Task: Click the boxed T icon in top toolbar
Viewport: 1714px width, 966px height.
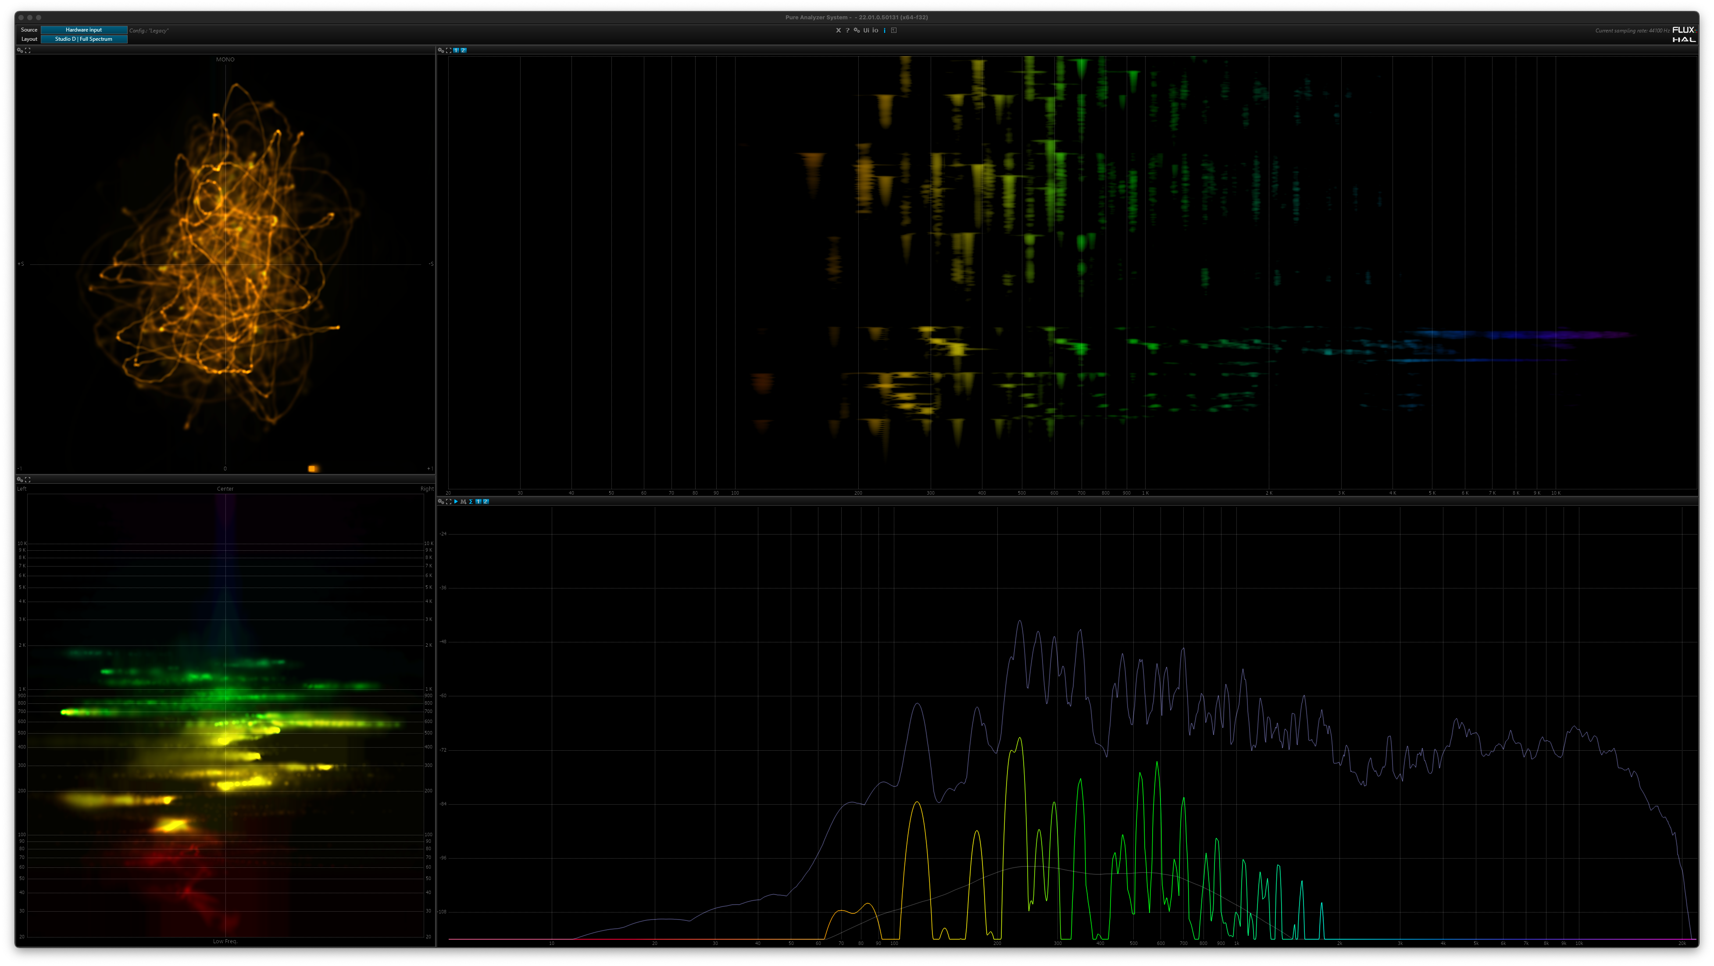Action: click(893, 31)
